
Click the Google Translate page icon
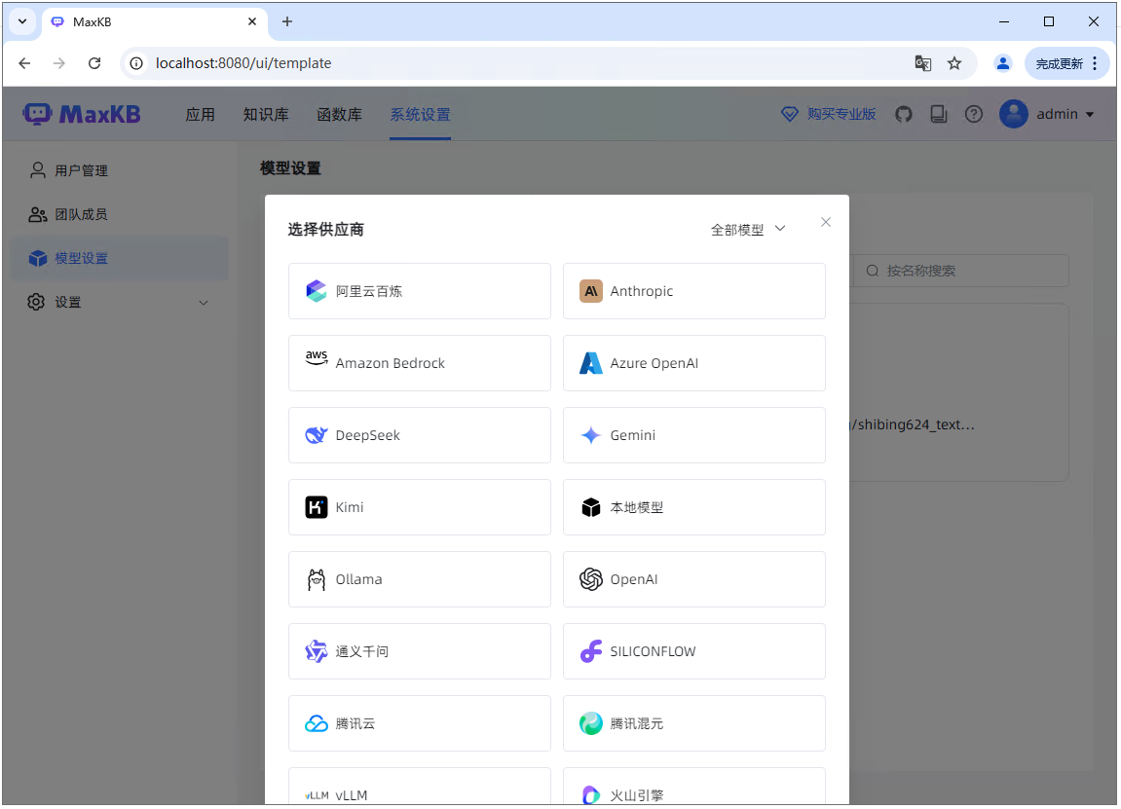click(923, 63)
